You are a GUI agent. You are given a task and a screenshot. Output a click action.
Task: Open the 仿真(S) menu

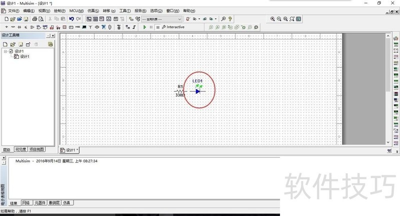pyautogui.click(x=93, y=10)
